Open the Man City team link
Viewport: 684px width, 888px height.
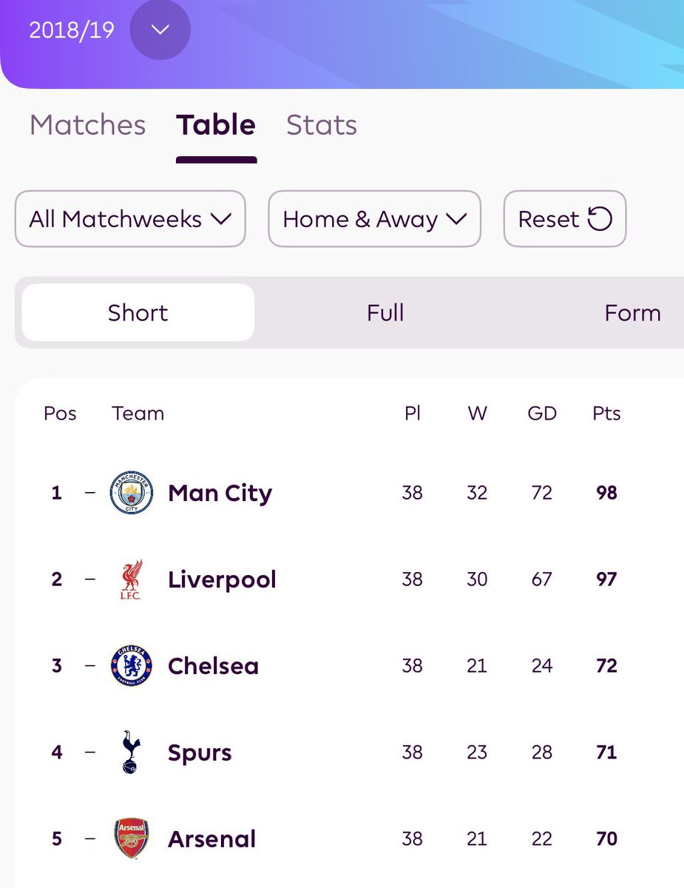[x=220, y=494]
